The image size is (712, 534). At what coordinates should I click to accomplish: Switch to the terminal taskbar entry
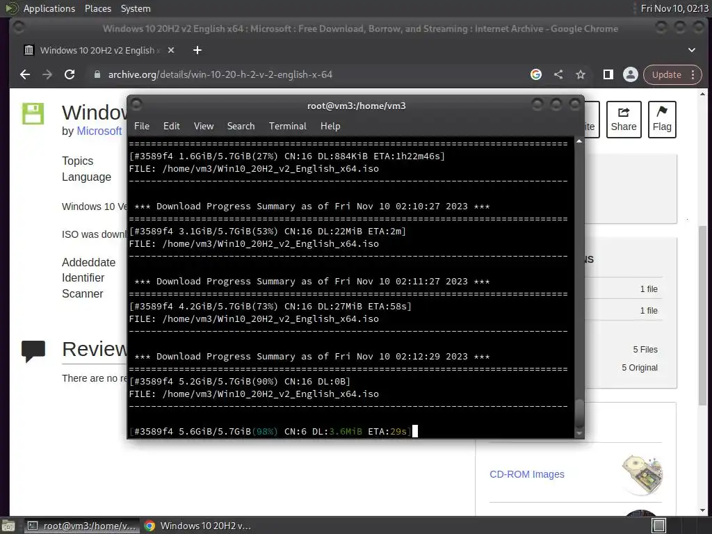82,526
